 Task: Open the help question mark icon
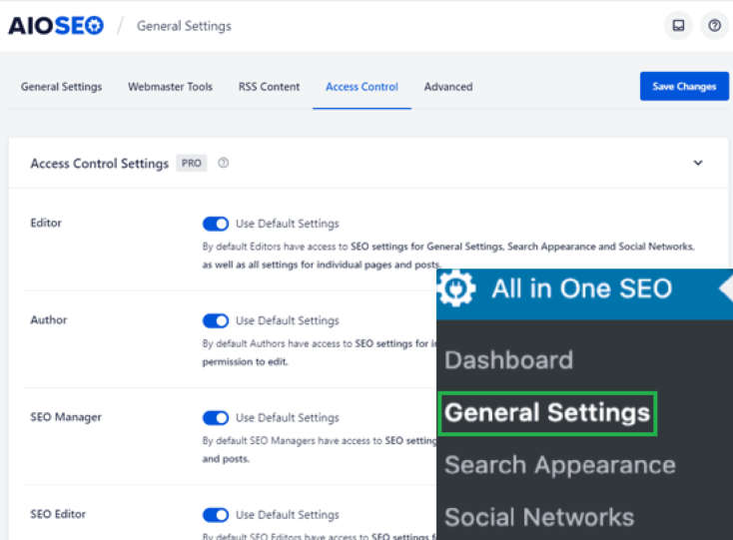(714, 26)
